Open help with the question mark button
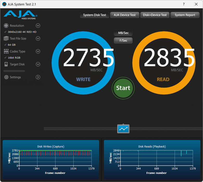Image resolution: width=203 pixels, height=182 pixels. click(x=184, y=4)
